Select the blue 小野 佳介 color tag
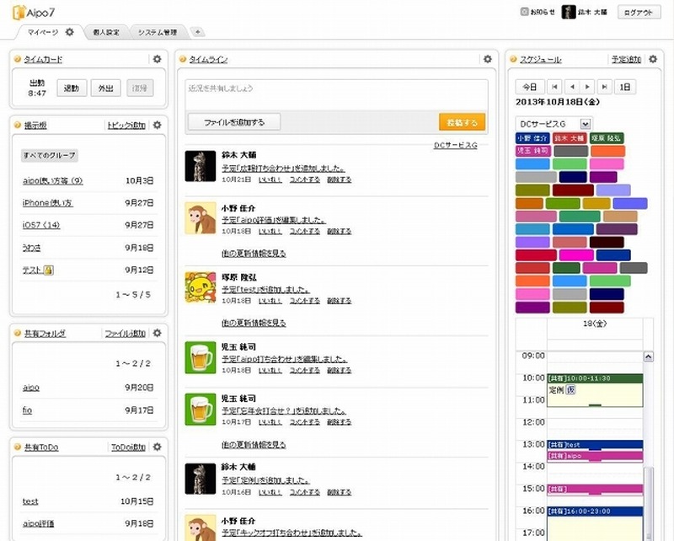Image resolution: width=674 pixels, height=541 pixels. pyautogui.click(x=532, y=137)
